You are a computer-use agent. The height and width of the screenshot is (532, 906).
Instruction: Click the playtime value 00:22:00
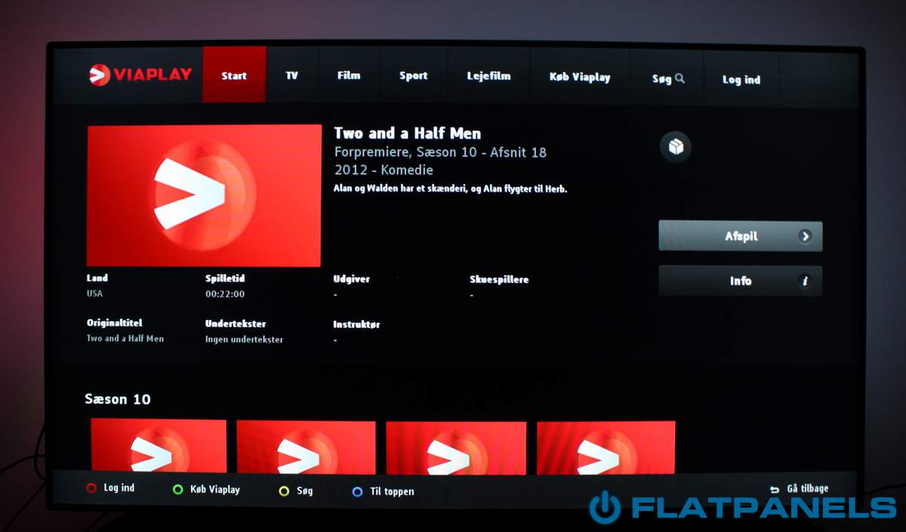point(225,294)
